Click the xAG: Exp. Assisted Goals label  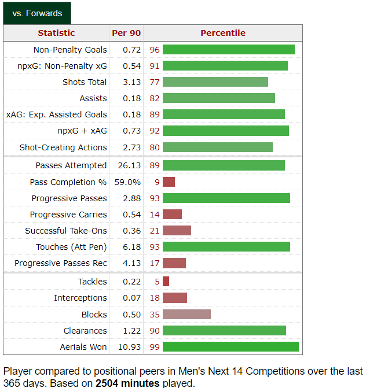click(57, 114)
